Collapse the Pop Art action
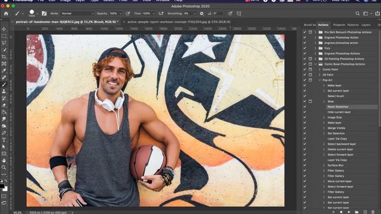381x214 pixels. click(x=320, y=80)
